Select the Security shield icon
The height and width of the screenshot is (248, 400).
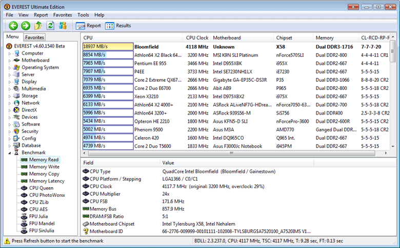[16, 131]
